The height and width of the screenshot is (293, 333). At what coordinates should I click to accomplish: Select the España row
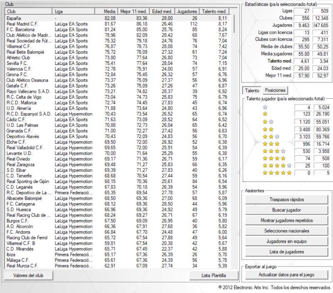point(118,18)
